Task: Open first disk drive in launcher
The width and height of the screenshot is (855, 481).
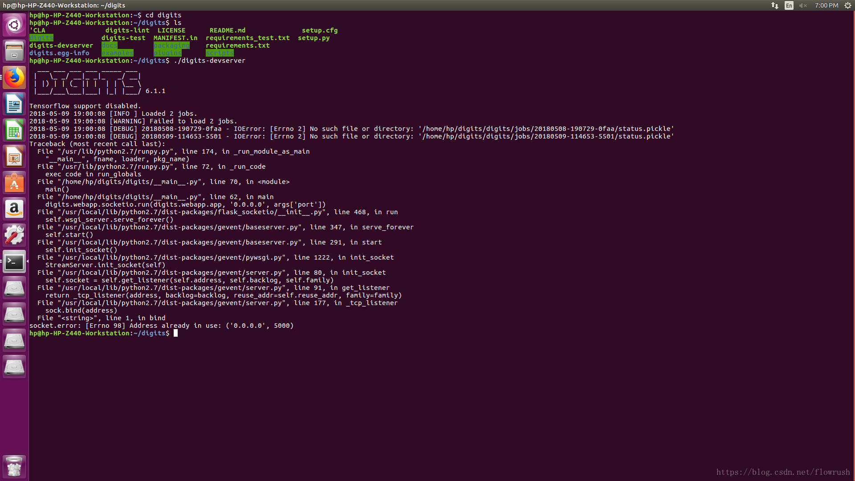Action: (x=14, y=288)
